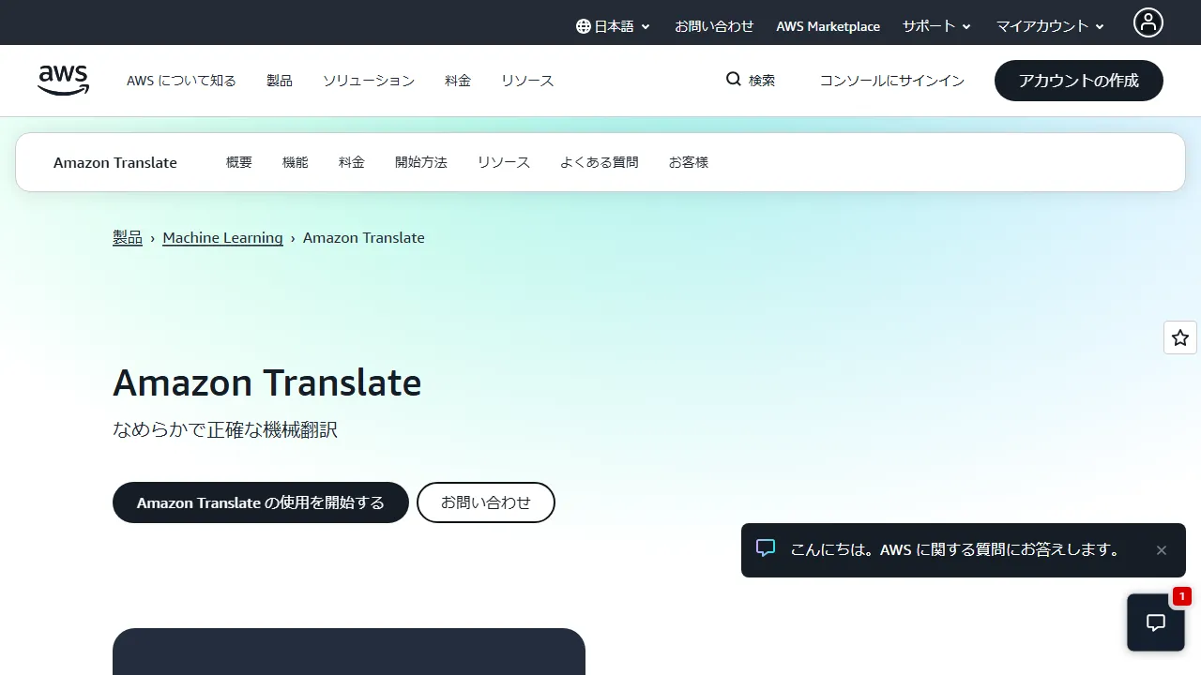The image size is (1201, 675).
Task: Open the chat widget bubble
Action: pos(1155,622)
